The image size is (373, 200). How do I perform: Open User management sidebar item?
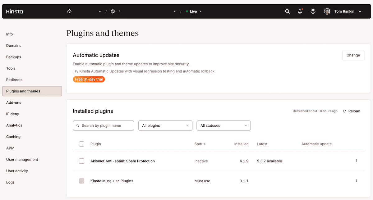tap(22, 160)
